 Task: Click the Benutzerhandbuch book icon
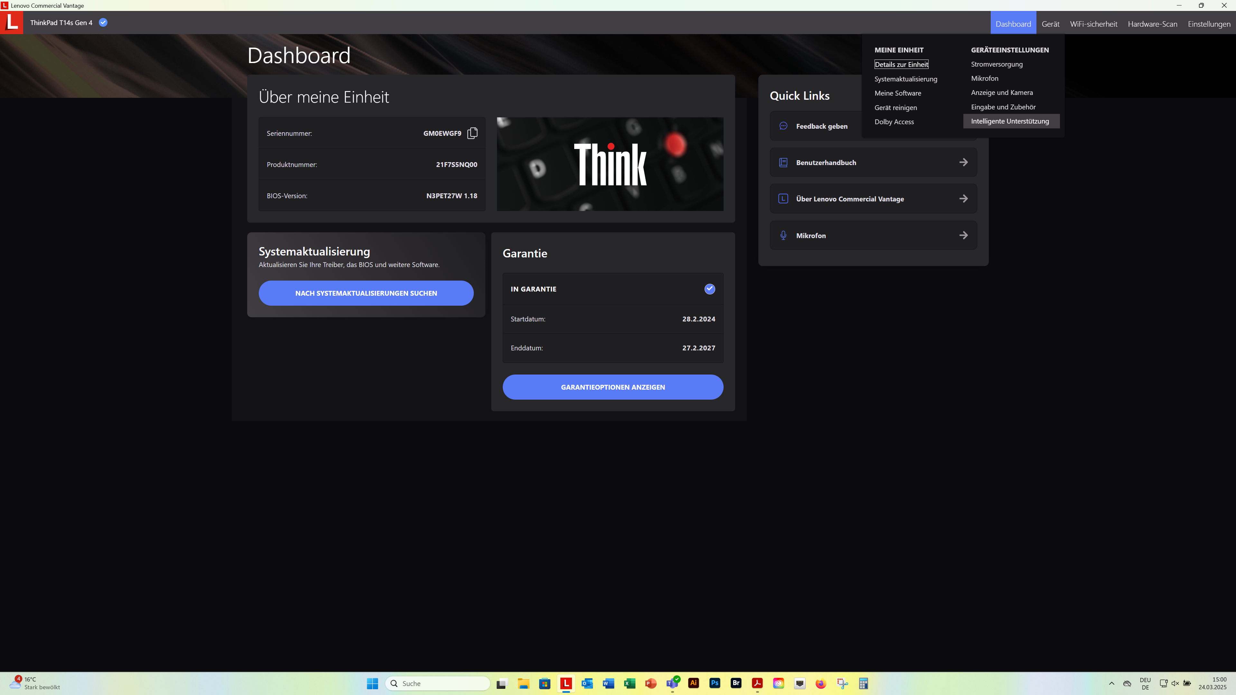783,162
